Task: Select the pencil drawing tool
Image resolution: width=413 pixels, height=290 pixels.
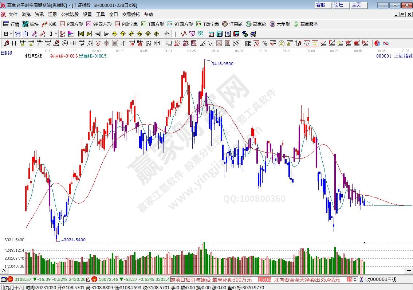Action: pos(6,43)
